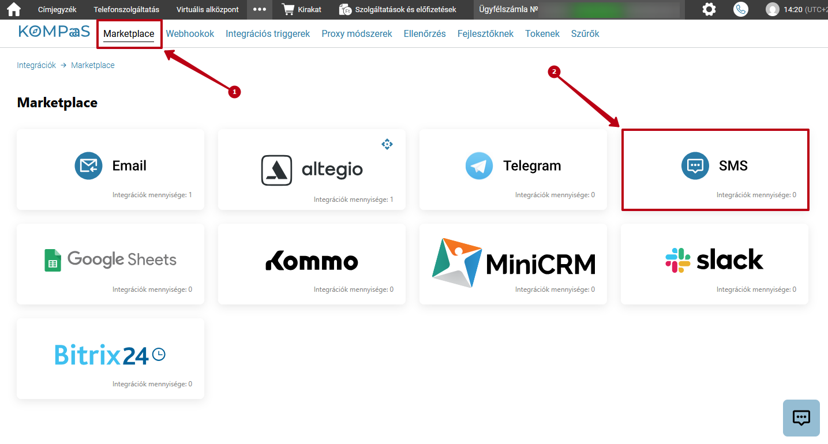
Task: Click the Kompas logo
Action: coord(54,32)
